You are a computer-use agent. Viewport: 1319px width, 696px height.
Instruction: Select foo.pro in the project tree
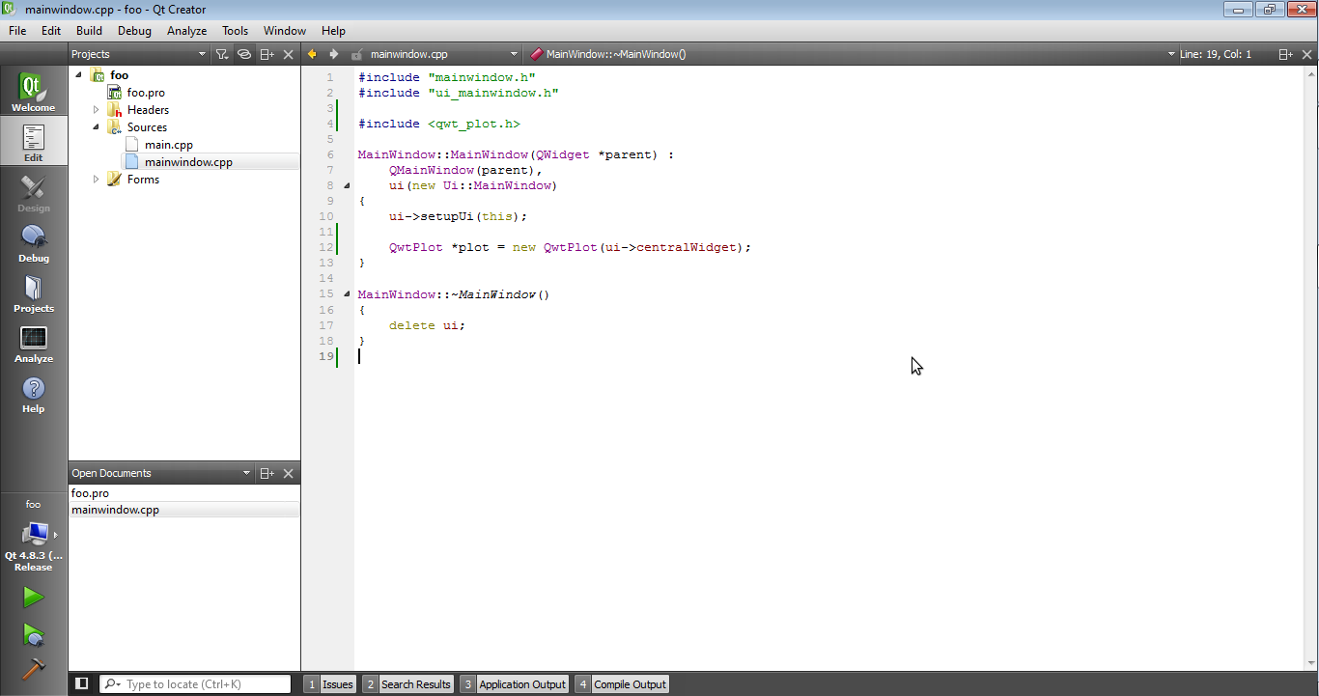pos(146,93)
